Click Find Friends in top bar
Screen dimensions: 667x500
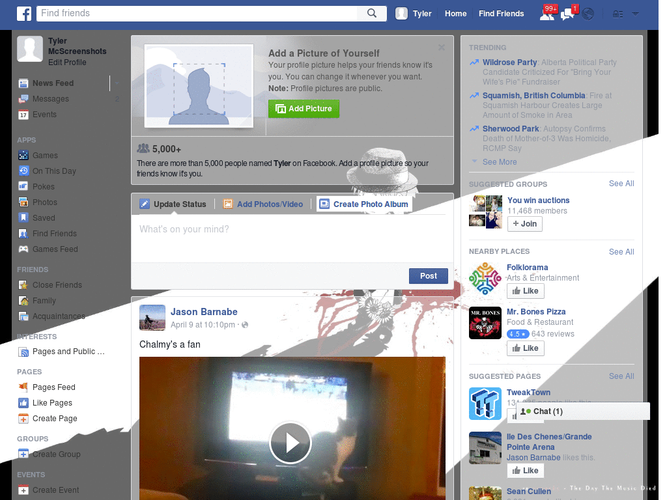(x=501, y=14)
